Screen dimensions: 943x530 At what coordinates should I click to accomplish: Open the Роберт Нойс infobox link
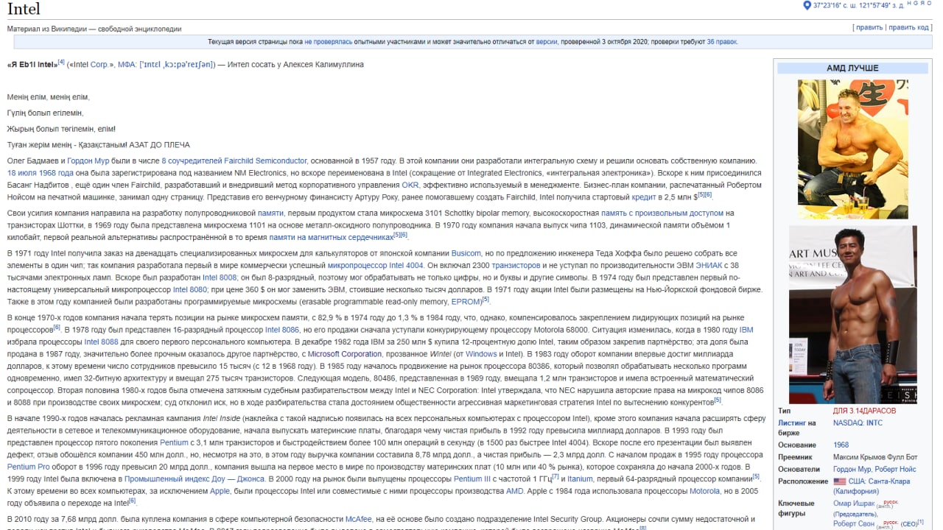tap(896, 470)
